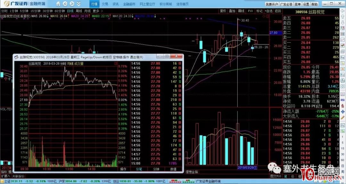Select the 30分钟 period

(x=47, y=11)
